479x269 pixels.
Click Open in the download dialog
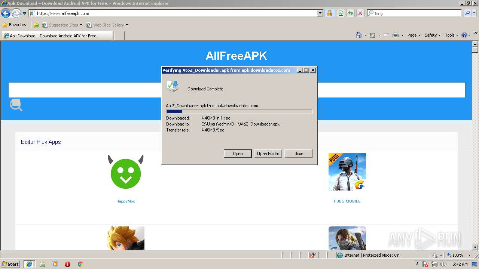[238, 154]
